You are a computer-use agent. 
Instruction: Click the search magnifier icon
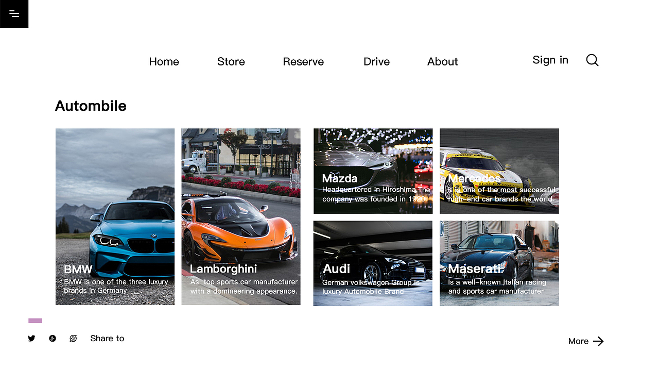(592, 60)
